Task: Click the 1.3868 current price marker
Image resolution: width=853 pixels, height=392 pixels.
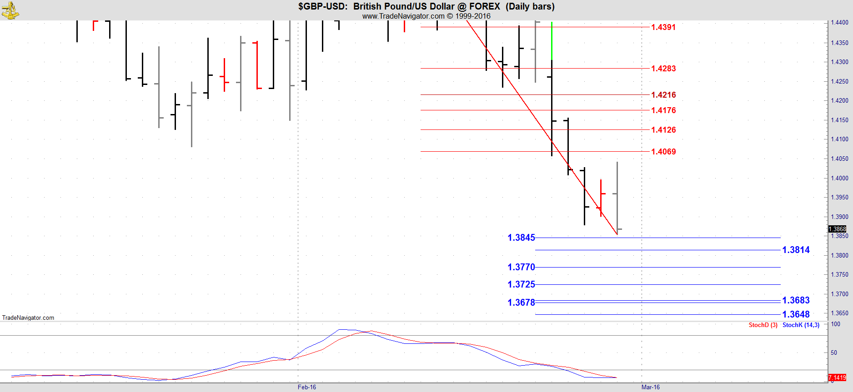Action: [x=837, y=229]
